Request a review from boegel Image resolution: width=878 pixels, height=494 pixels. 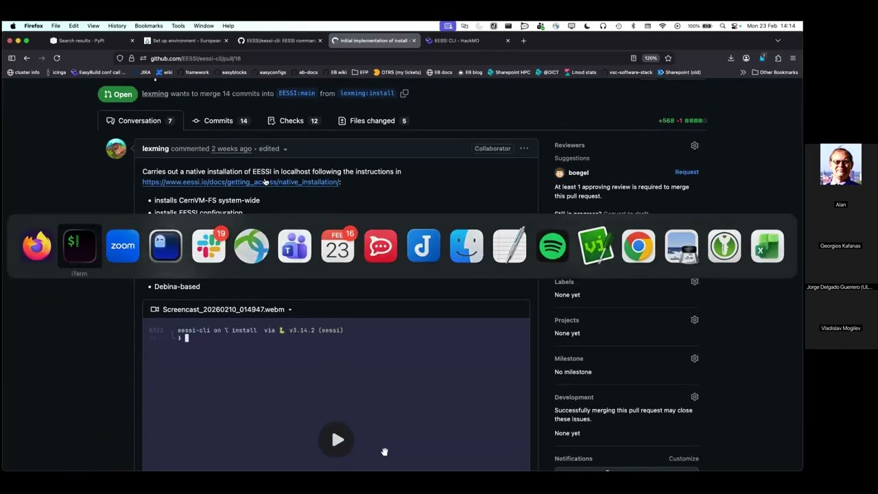(x=687, y=172)
